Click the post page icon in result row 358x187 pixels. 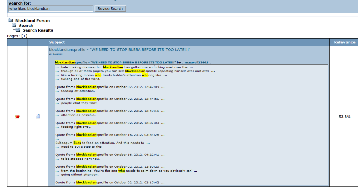pyautogui.click(x=38, y=117)
